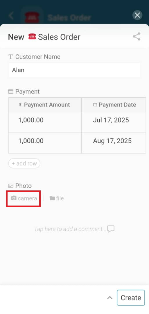This screenshot has width=149, height=314.
Task: Tap the Photo field image icon
Action: tap(10, 185)
